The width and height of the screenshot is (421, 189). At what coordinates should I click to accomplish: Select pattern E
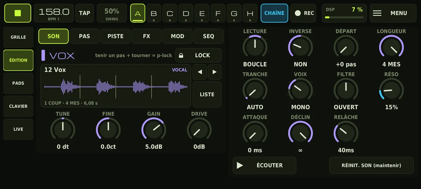[202, 13]
